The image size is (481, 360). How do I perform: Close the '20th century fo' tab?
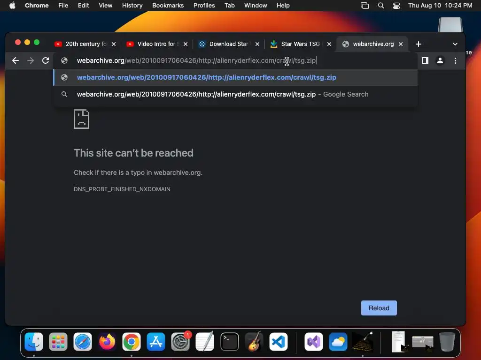[114, 44]
